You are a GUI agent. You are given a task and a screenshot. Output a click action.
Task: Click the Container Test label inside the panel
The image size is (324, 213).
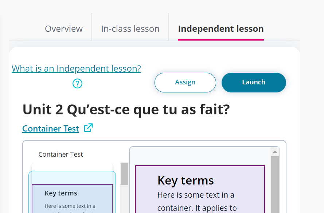pos(60,154)
